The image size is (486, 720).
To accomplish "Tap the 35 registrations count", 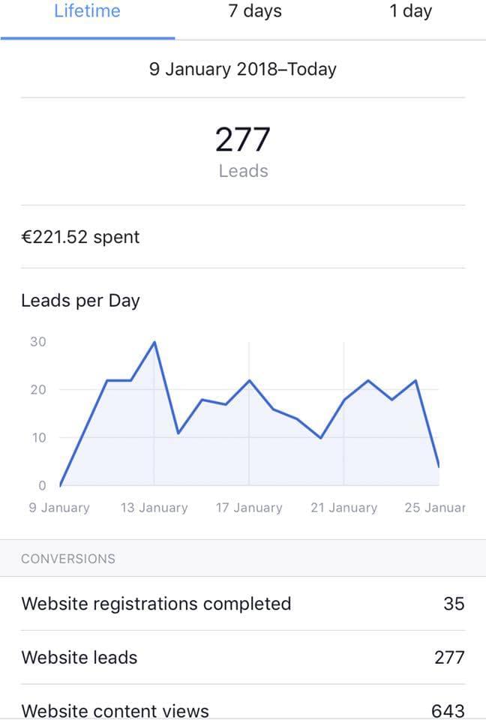I will tap(454, 604).
